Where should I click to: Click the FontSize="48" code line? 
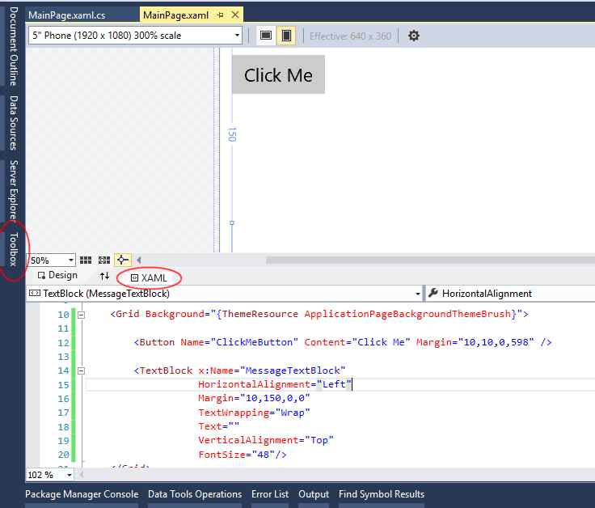coord(242,455)
